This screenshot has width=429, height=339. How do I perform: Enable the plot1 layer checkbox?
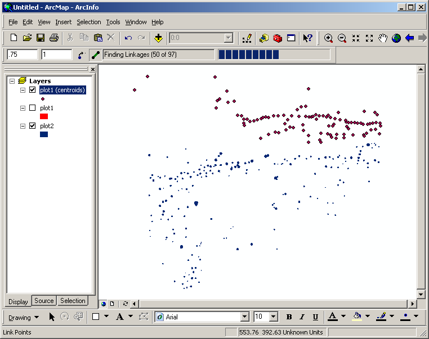(32, 108)
